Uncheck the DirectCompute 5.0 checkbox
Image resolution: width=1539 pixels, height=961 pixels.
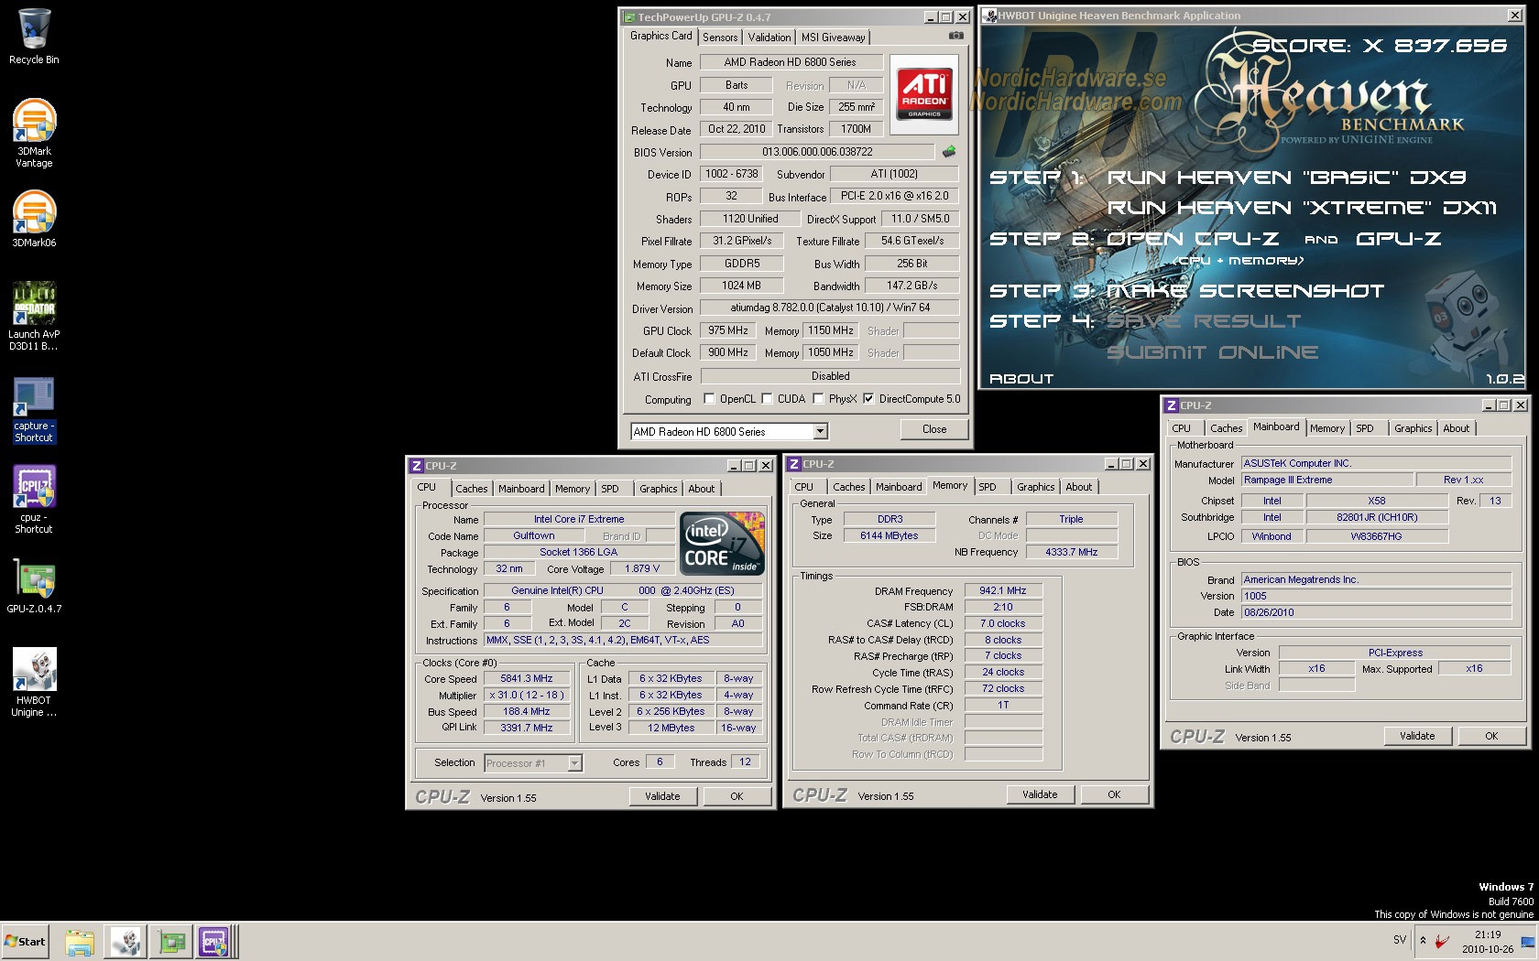868,399
